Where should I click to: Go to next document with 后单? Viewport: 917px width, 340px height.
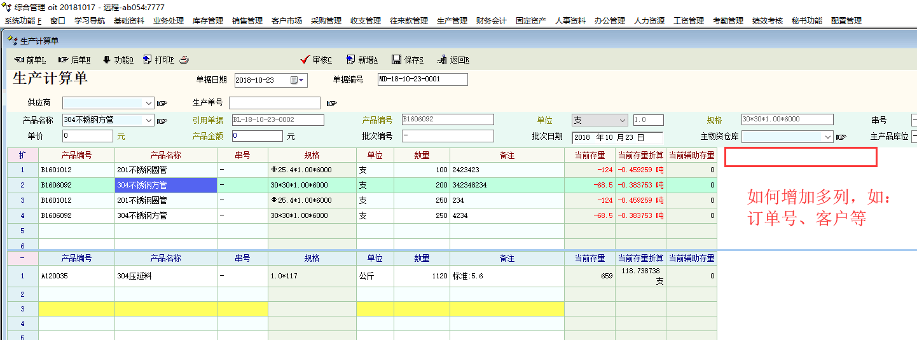coord(74,60)
